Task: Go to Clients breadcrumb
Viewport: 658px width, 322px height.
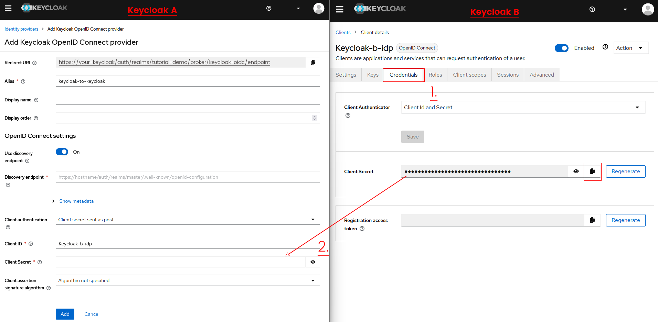Action: point(343,32)
